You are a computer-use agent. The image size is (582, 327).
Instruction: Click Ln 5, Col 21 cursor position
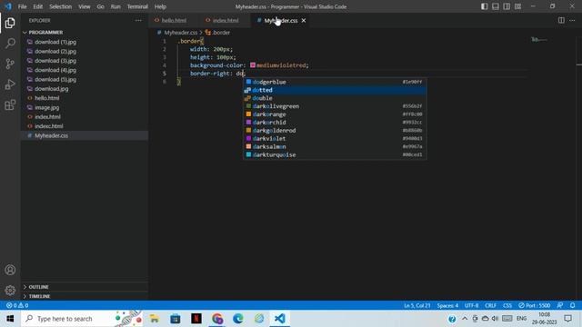click(416, 305)
